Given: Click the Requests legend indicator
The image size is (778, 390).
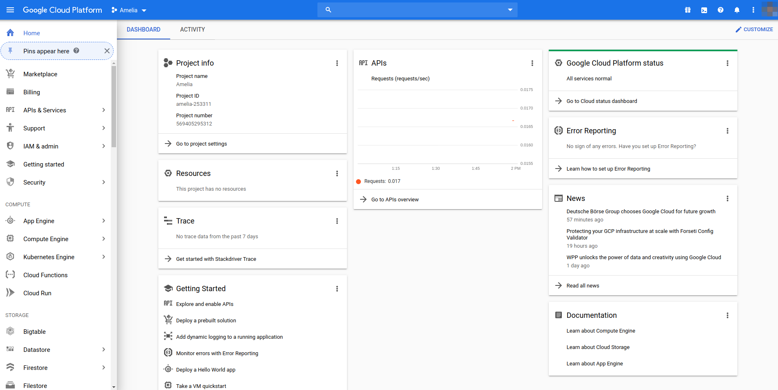Looking at the screenshot, I should 358,181.
